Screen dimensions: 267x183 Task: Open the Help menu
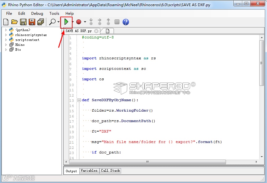click(x=69, y=14)
